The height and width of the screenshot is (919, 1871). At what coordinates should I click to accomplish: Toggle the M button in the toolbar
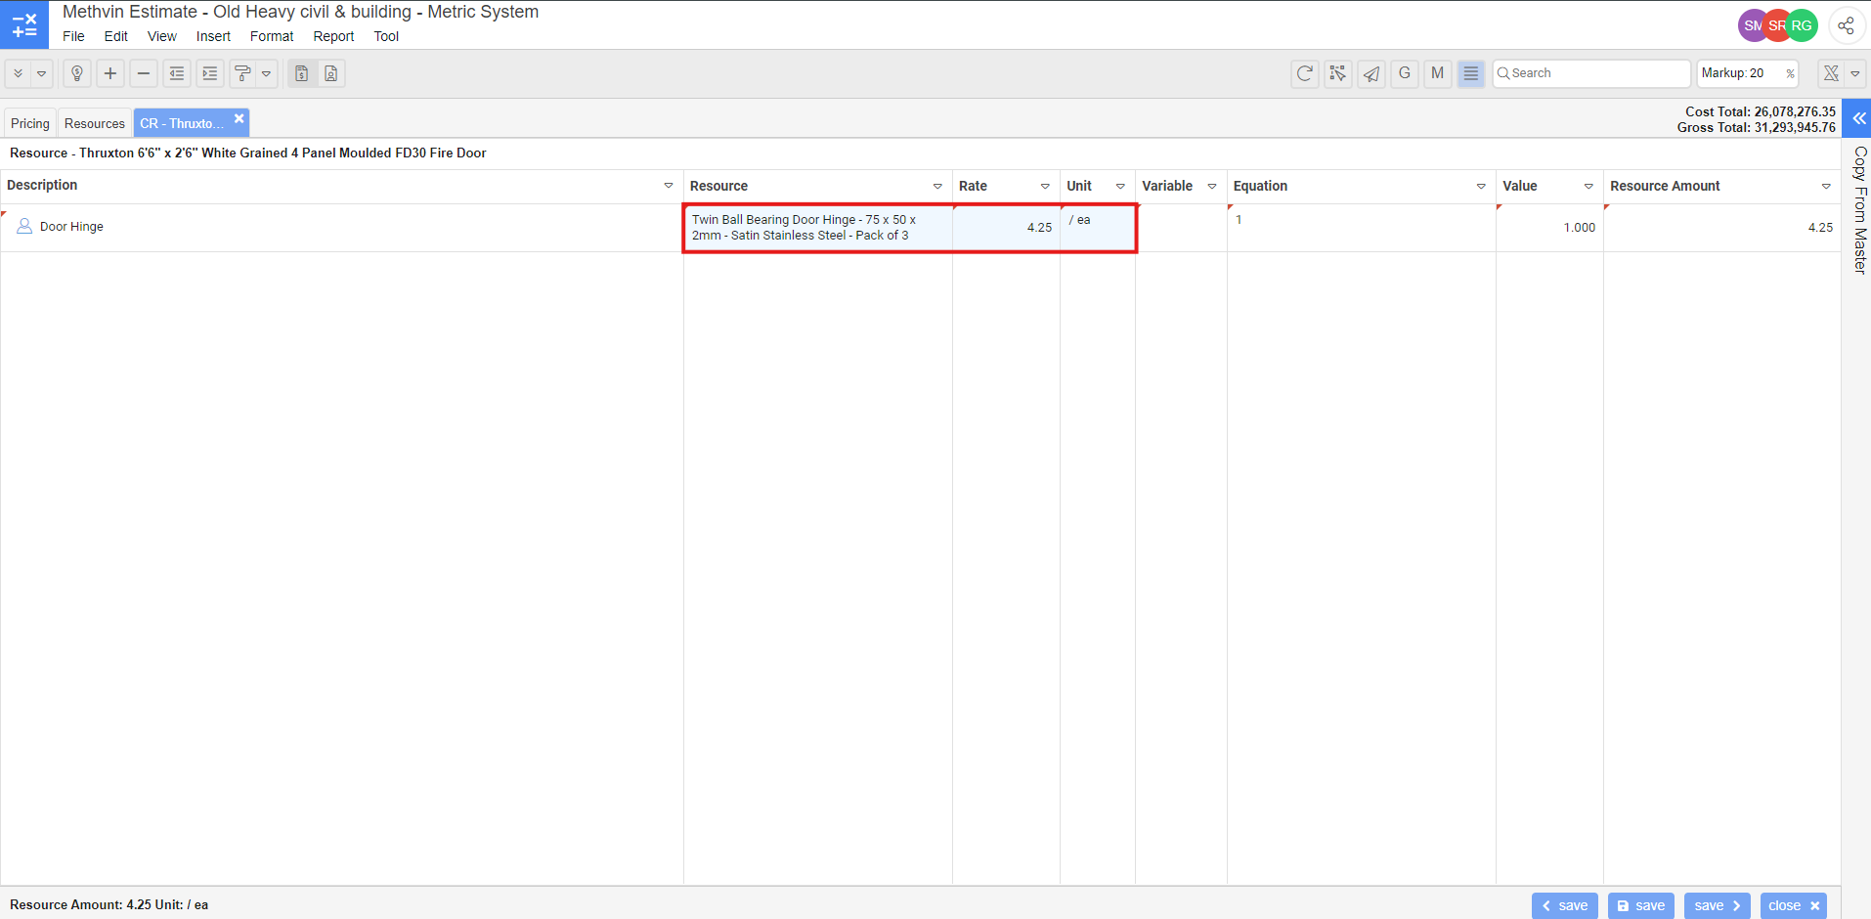[x=1438, y=73]
